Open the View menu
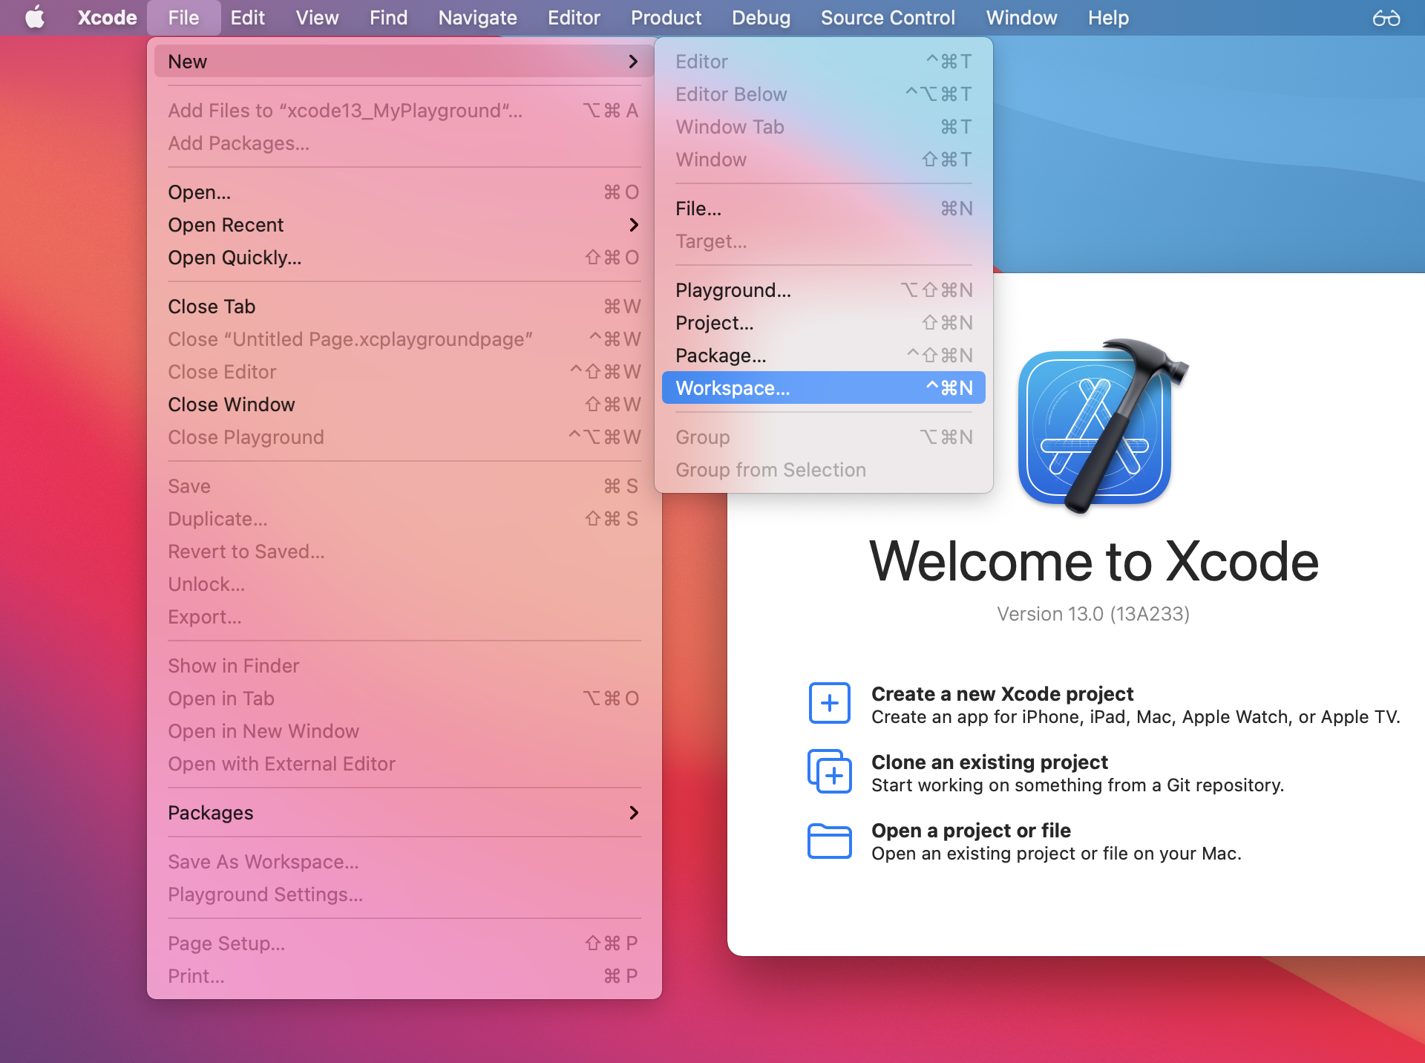1425x1063 pixels. coord(317,18)
